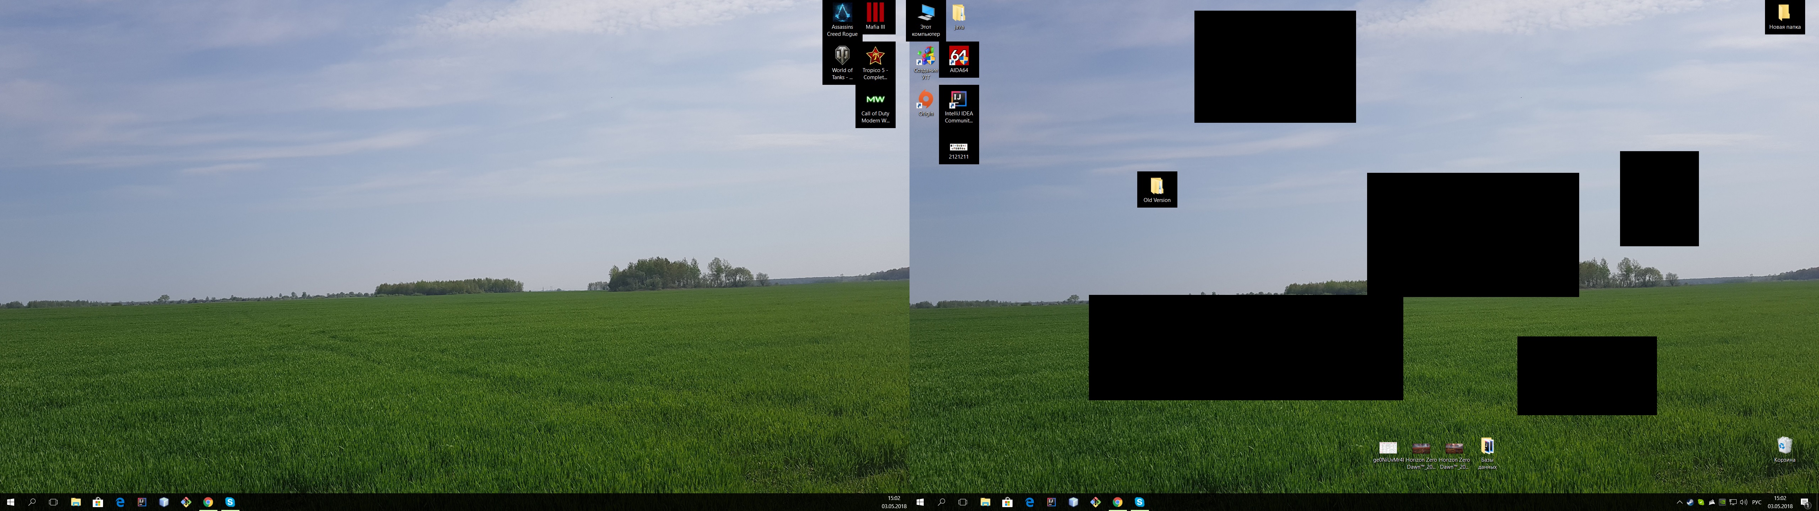Click the Tropico 5 desktop icon
1819x511 pixels.
(x=875, y=62)
